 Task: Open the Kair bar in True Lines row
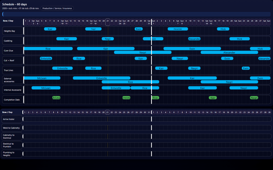click(161, 68)
